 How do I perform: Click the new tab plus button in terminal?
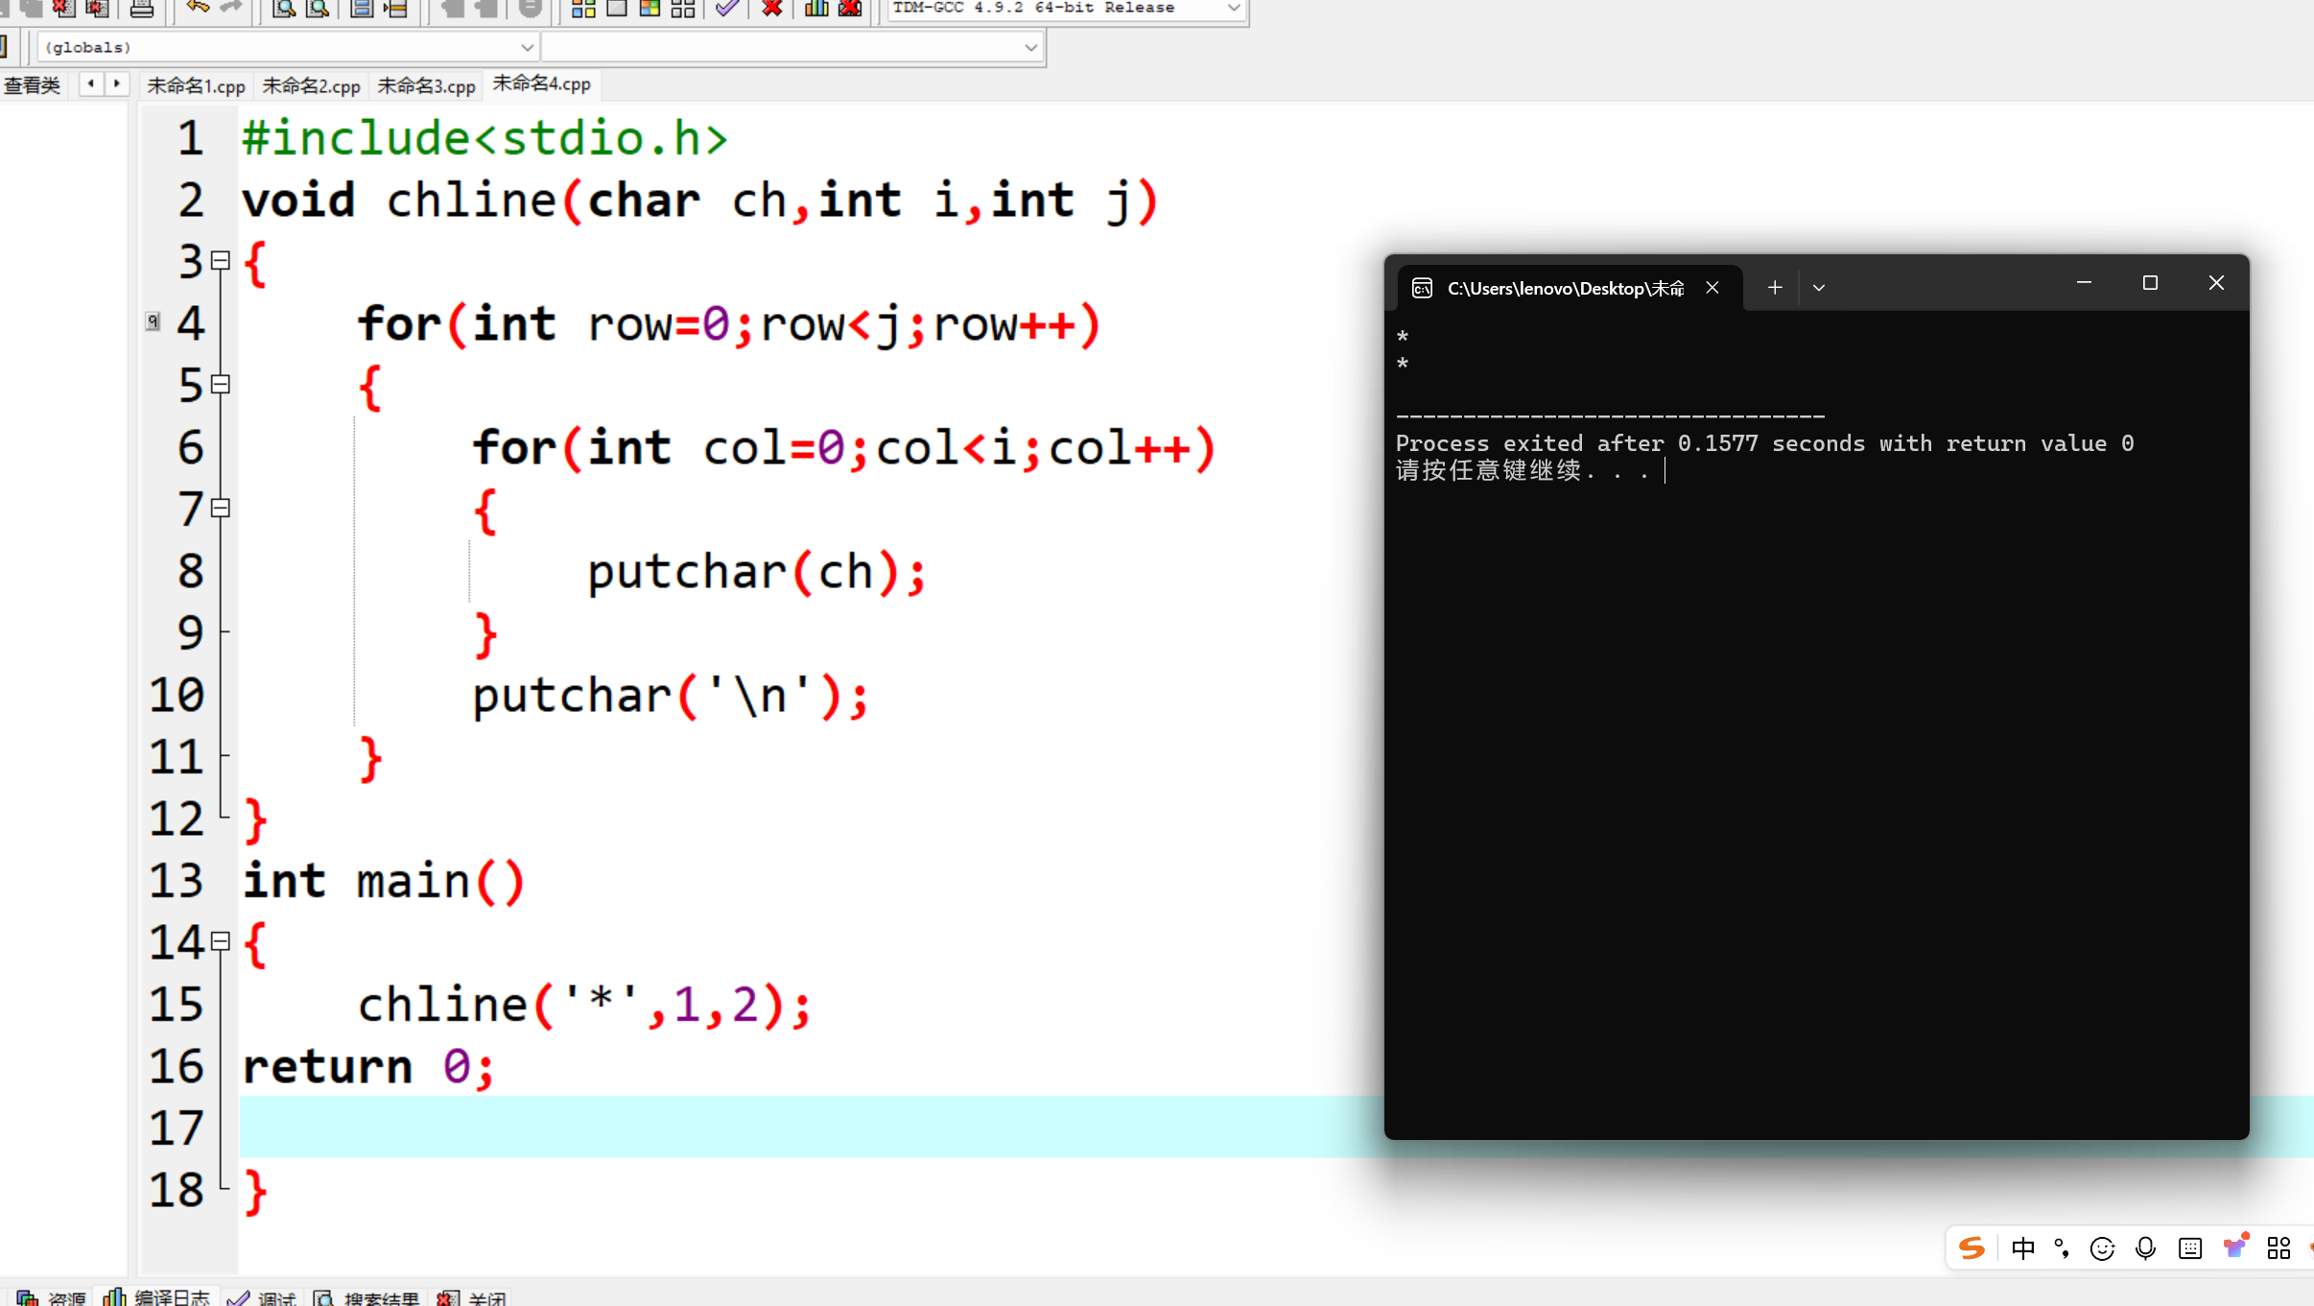[1775, 287]
